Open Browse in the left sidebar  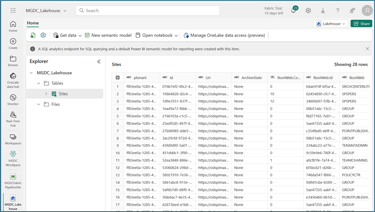point(13,61)
